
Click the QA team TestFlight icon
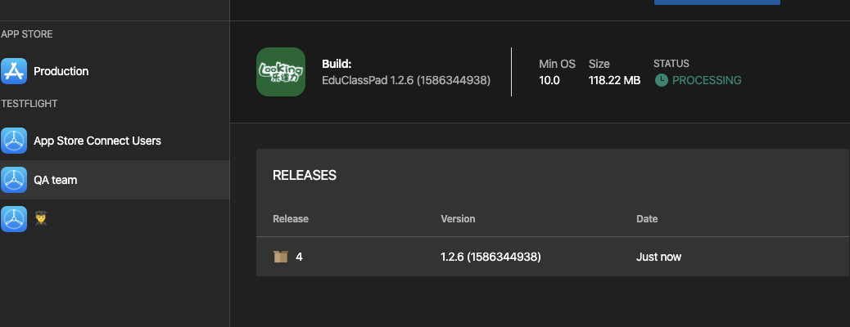14,180
